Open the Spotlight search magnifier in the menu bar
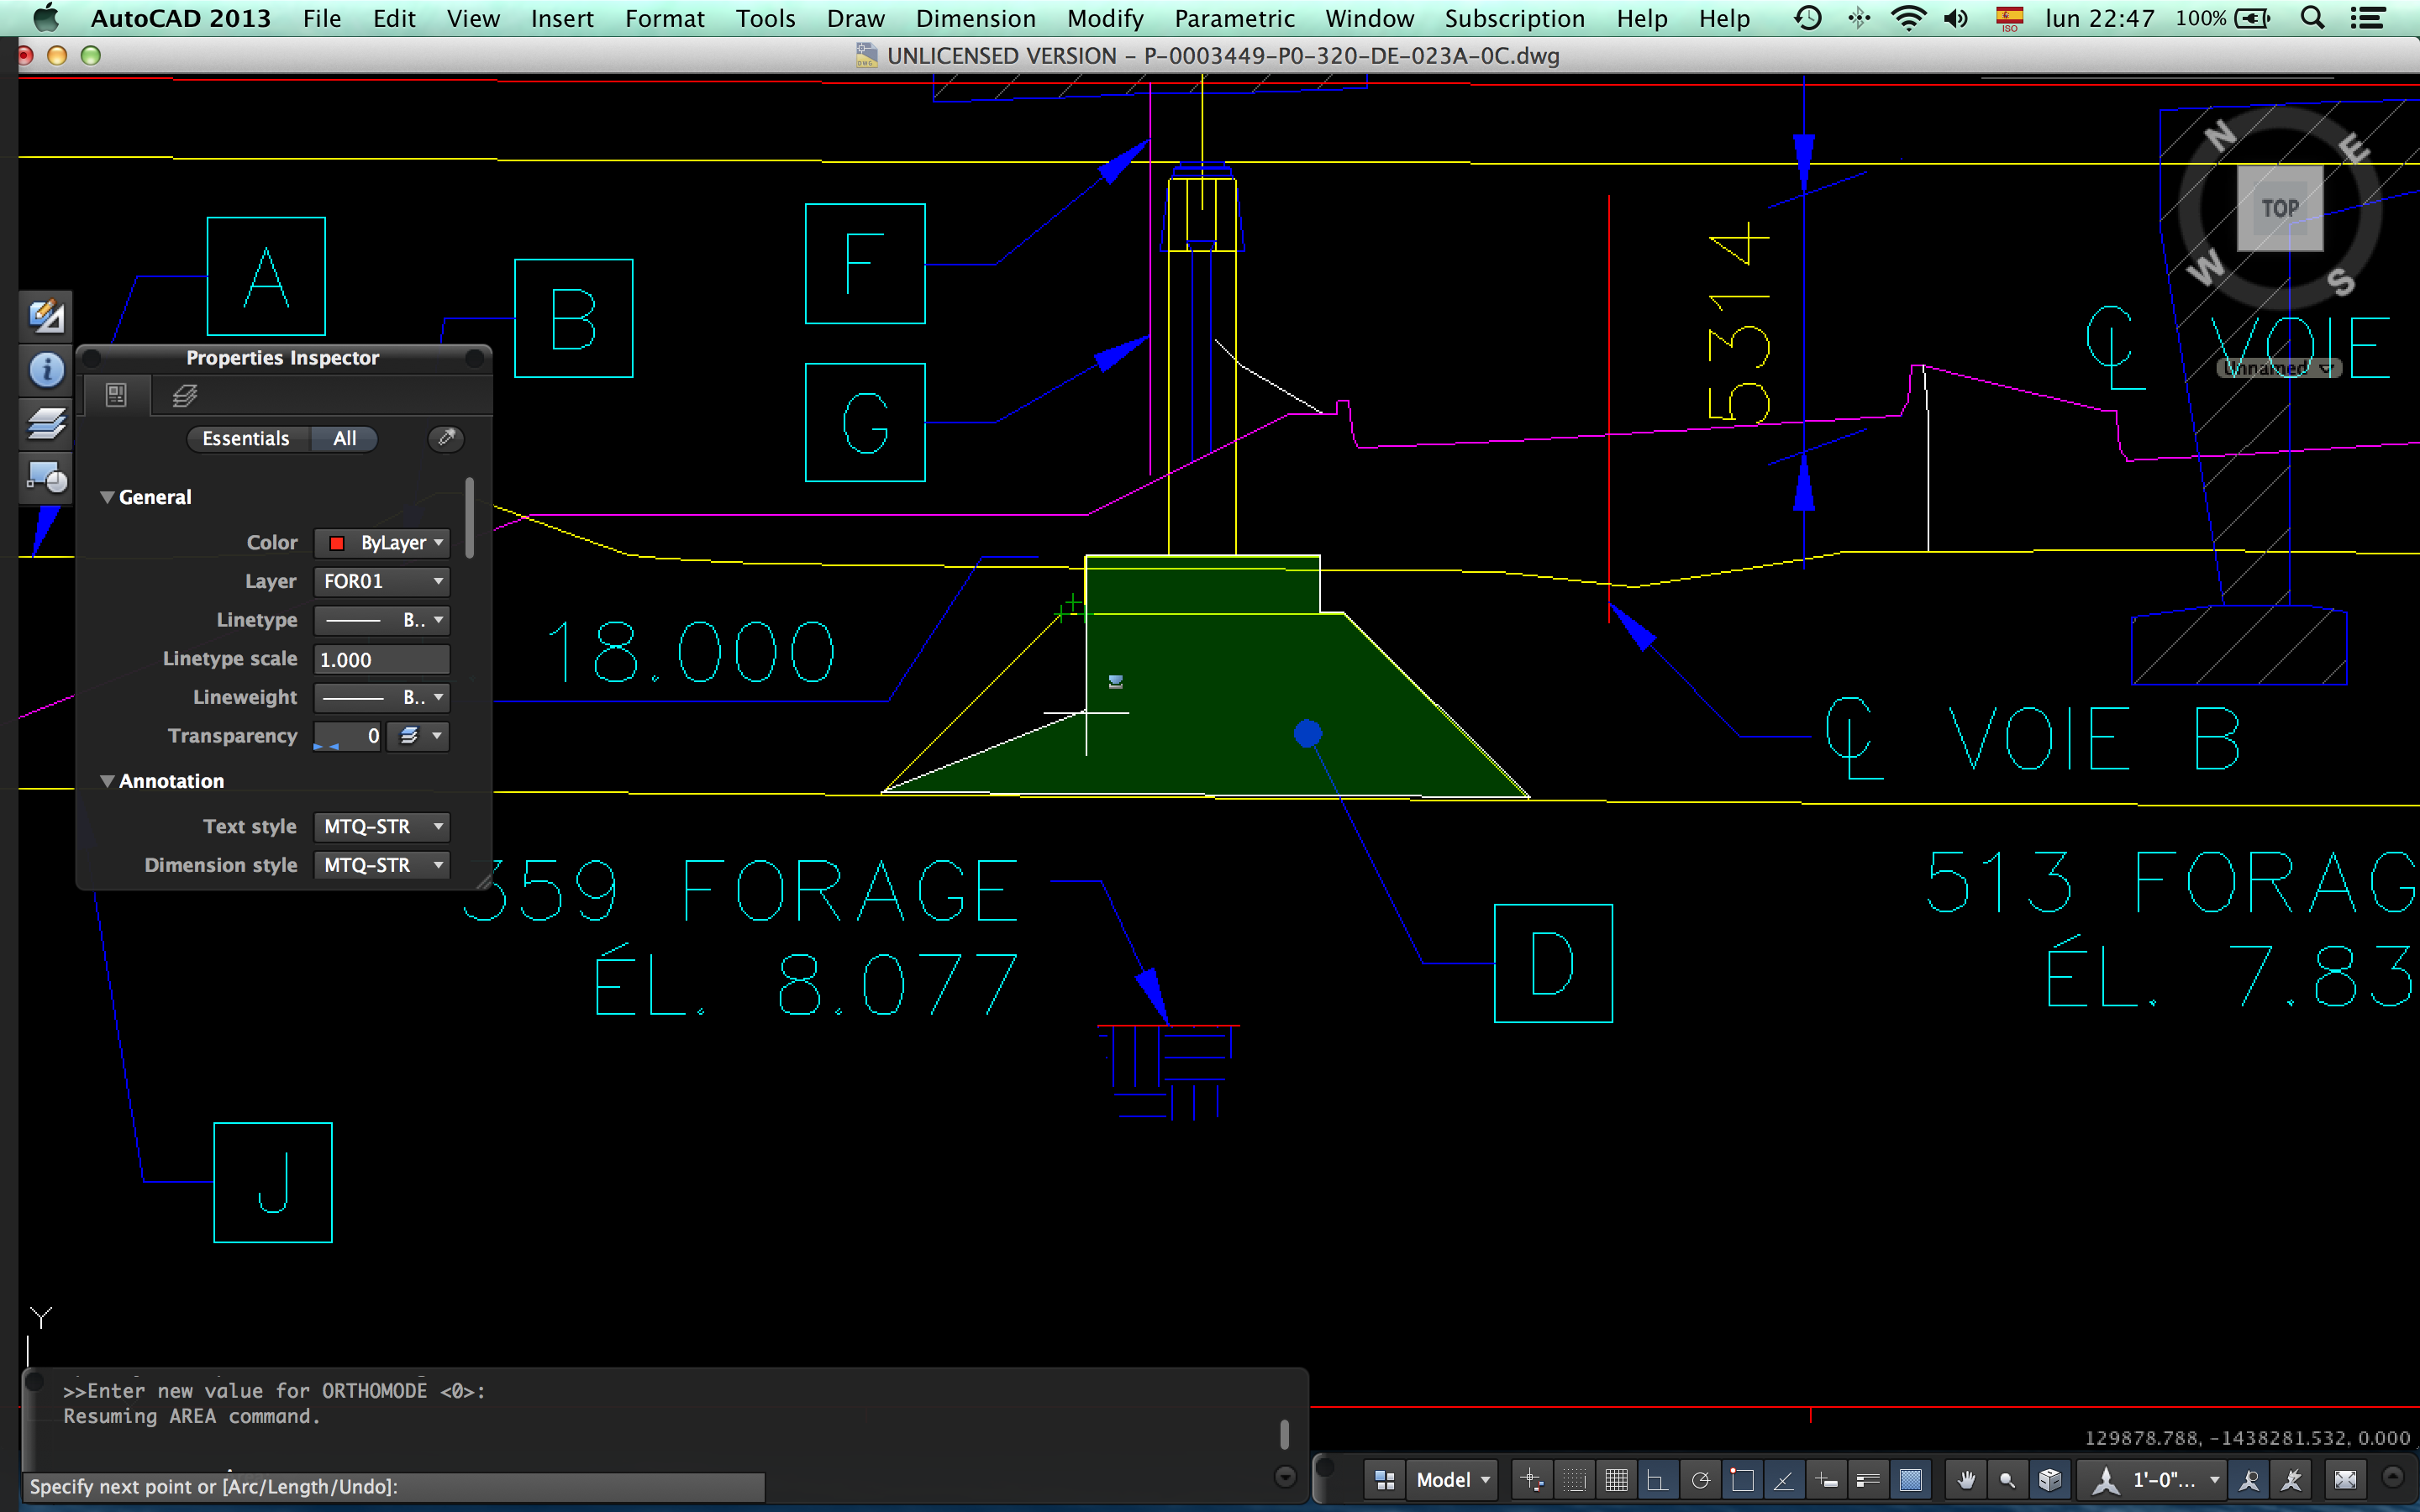This screenshot has height=1512, width=2420. [x=2312, y=18]
